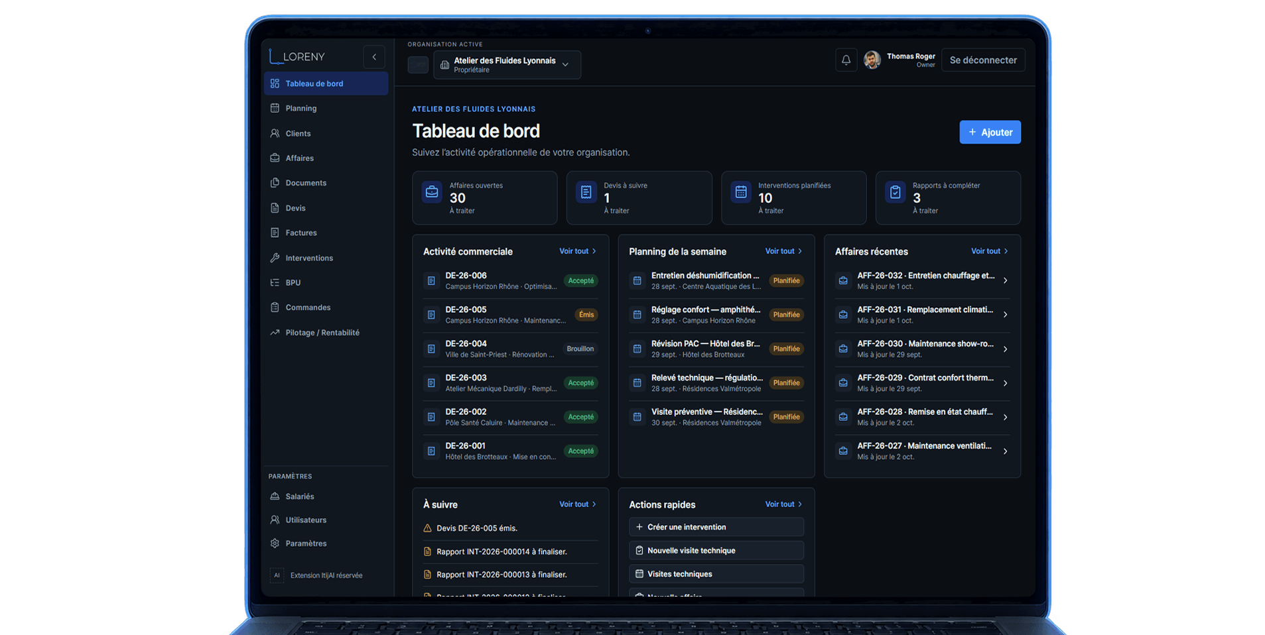Click the Ajouter button
The height and width of the screenshot is (635, 1265).
[x=990, y=132]
